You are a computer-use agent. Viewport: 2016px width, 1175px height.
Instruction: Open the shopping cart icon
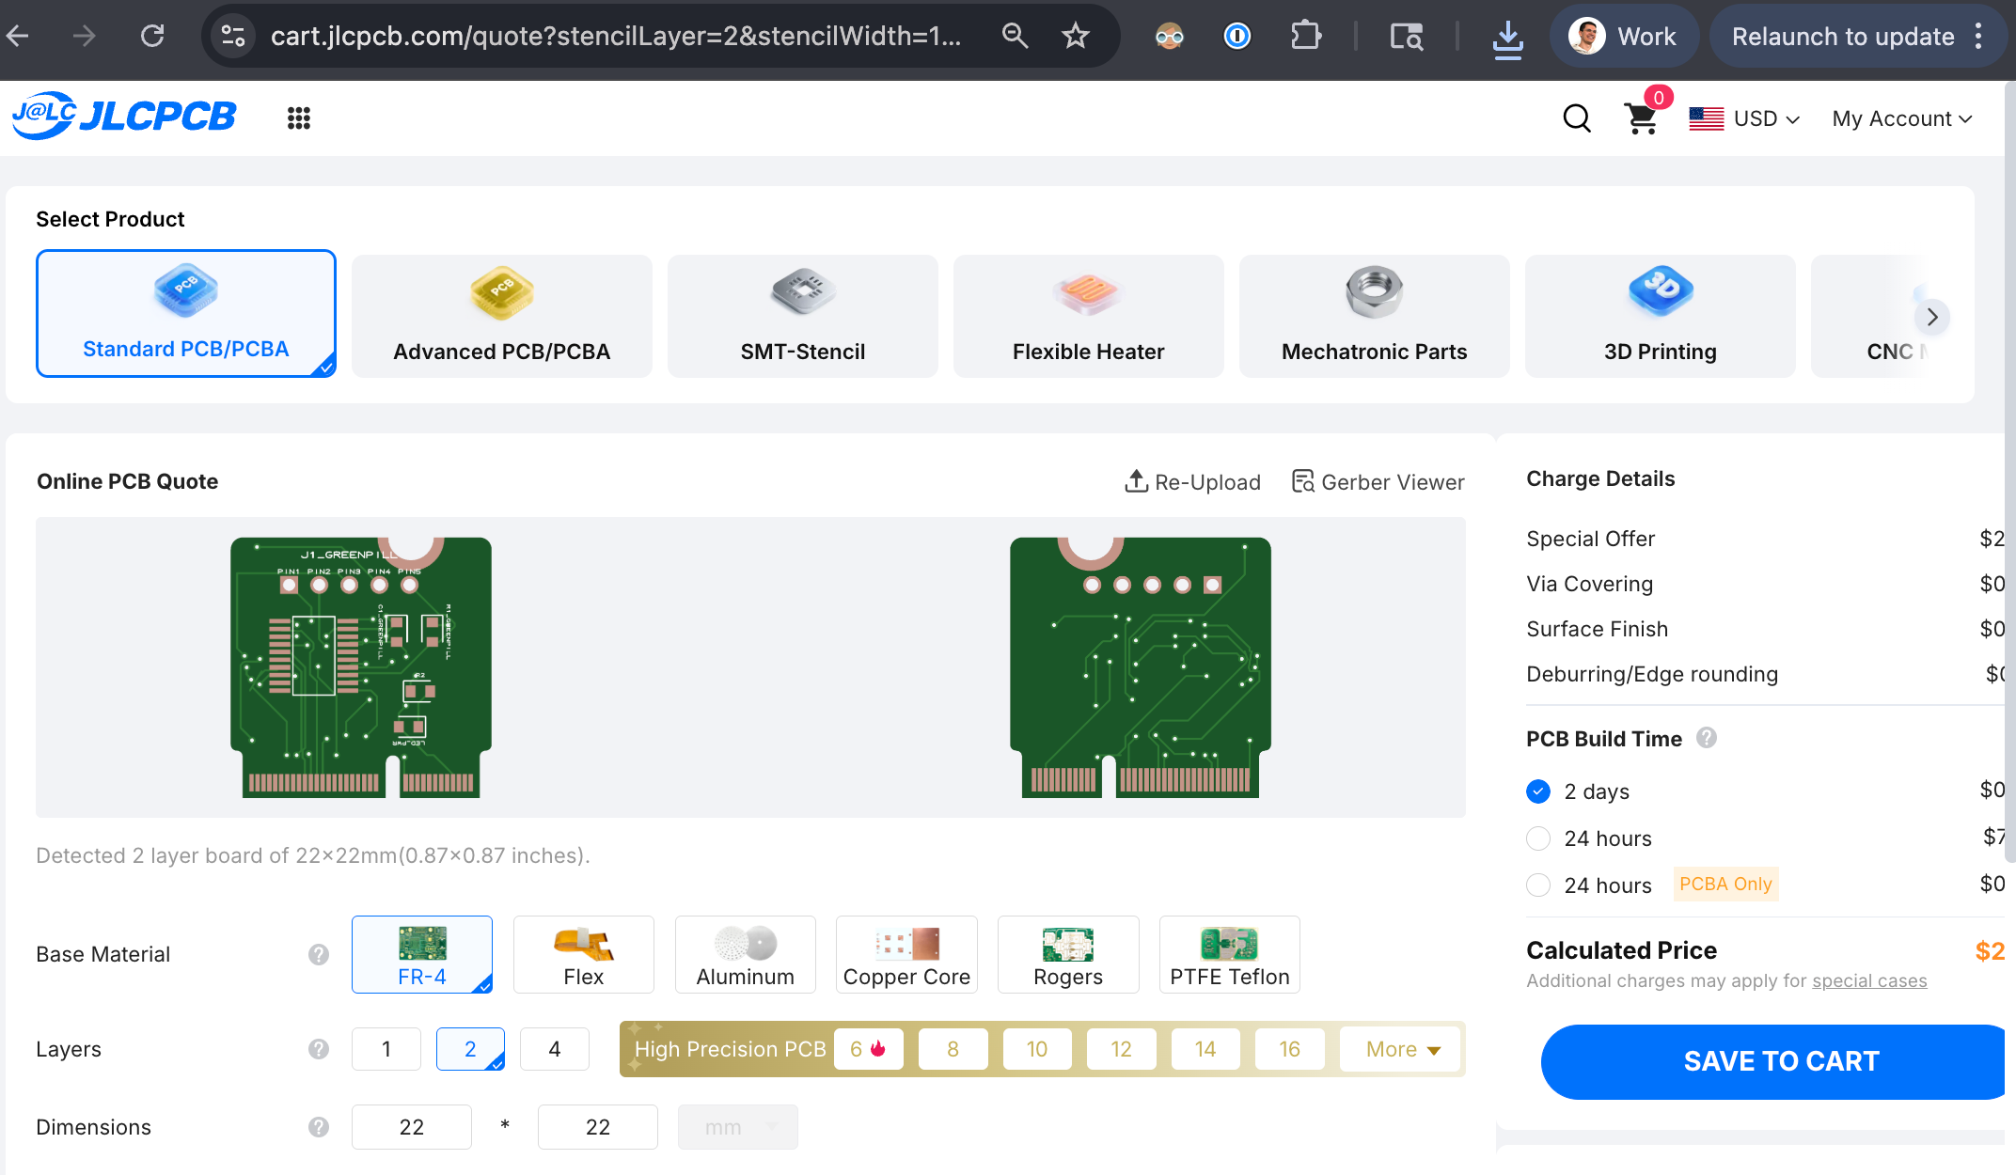pos(1641,118)
